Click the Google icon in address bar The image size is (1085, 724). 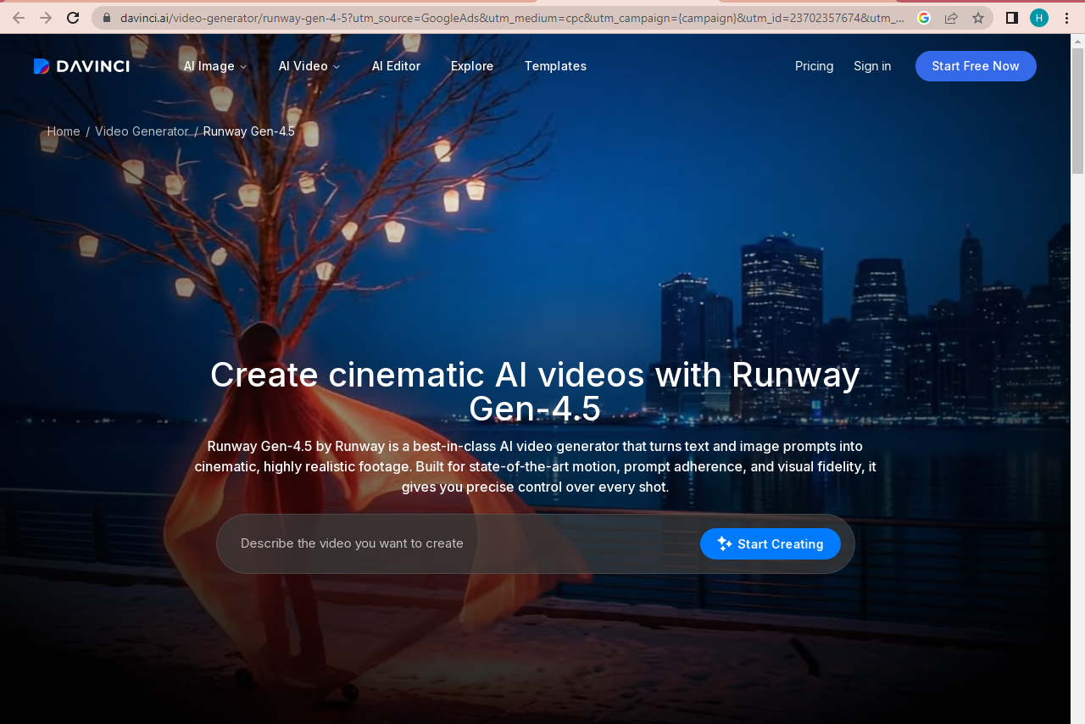tap(924, 18)
